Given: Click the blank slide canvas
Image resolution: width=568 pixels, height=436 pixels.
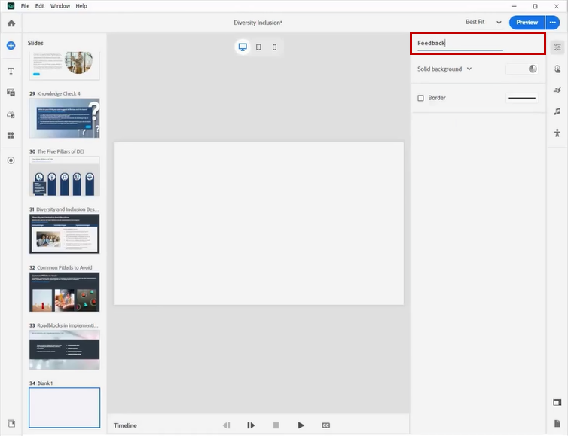Looking at the screenshot, I should click(x=258, y=224).
